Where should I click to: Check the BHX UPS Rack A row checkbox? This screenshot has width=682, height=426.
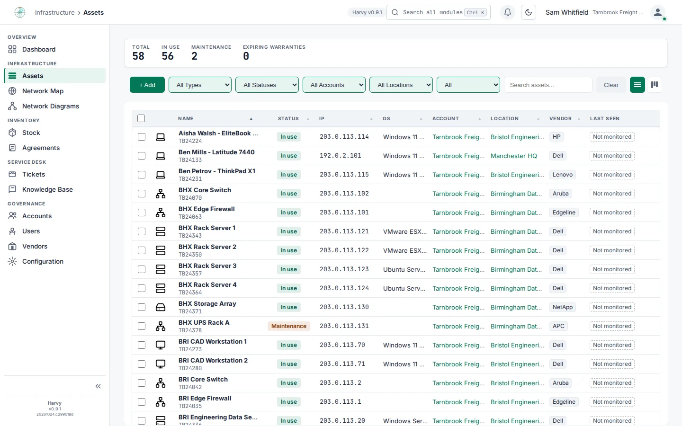point(142,326)
